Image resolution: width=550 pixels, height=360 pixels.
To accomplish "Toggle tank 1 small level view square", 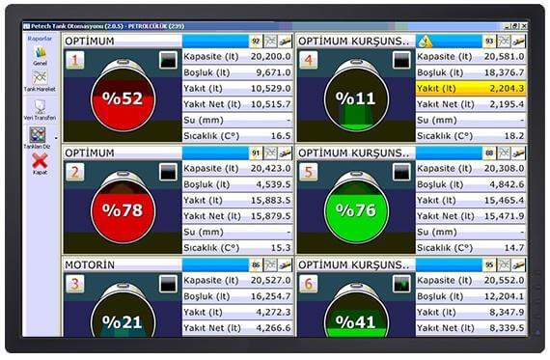I will click(x=168, y=60).
